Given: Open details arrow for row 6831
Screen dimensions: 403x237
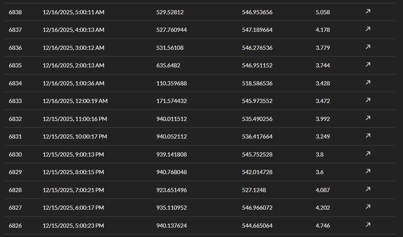Looking at the screenshot, I should pos(368,136).
